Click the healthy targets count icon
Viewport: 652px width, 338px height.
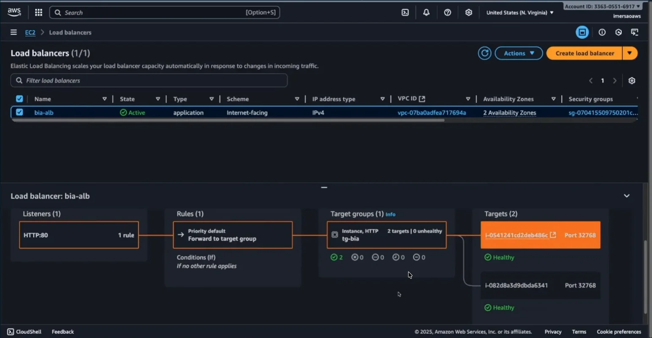pos(334,257)
